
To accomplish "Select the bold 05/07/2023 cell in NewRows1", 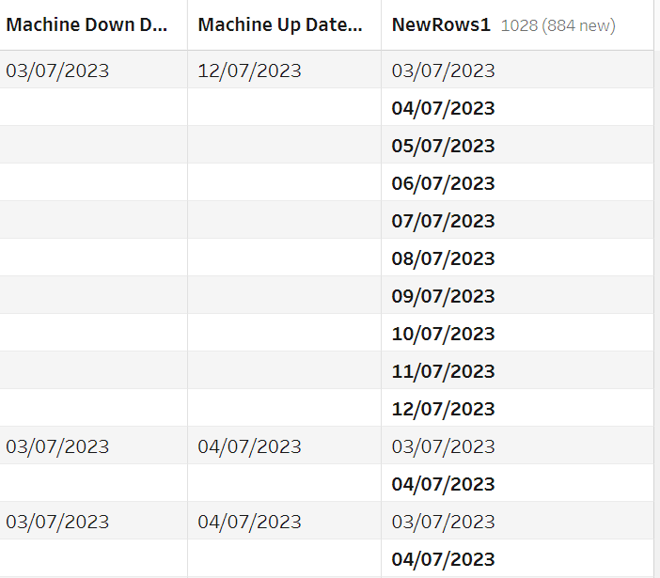I will click(x=443, y=146).
